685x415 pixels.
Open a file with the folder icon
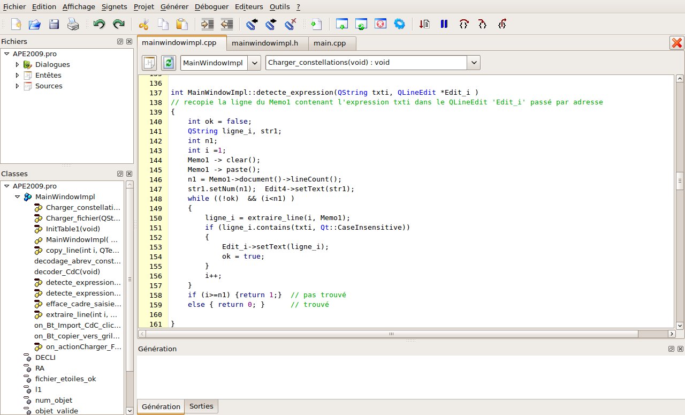click(35, 24)
